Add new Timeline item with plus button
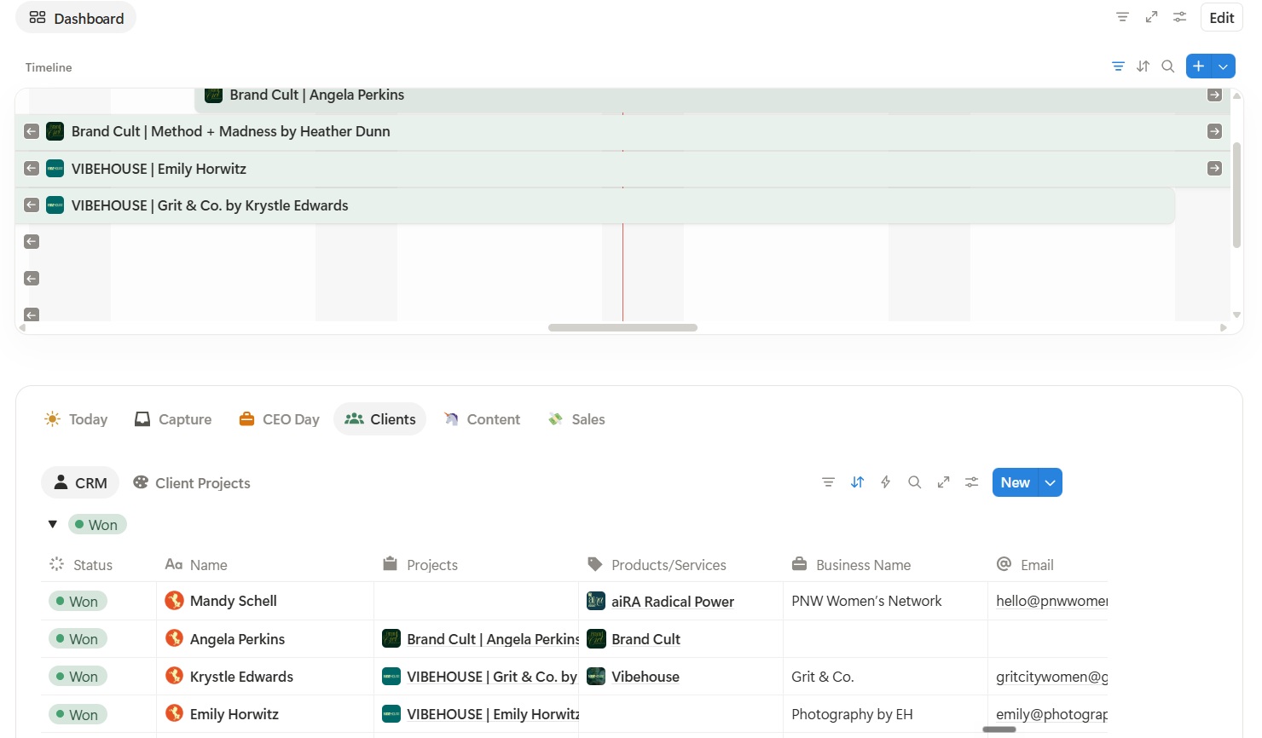1262x738 pixels. click(1198, 66)
